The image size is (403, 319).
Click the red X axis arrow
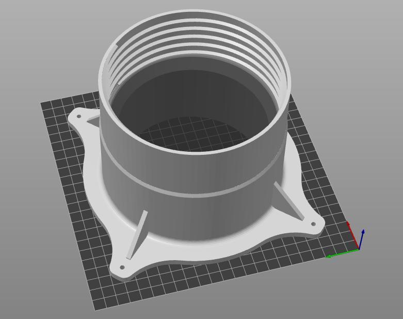click(352, 234)
